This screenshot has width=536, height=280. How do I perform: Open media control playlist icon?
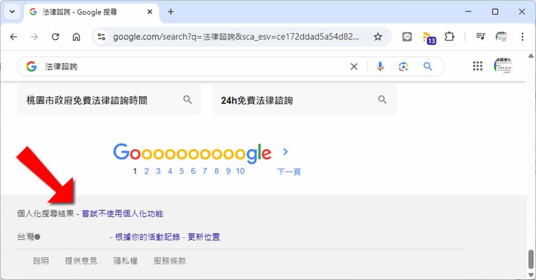click(x=481, y=36)
